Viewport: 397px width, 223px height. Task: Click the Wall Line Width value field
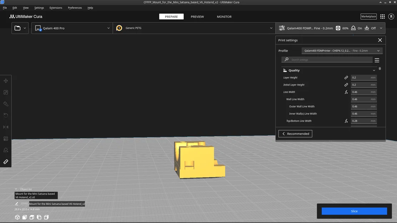coord(363,99)
